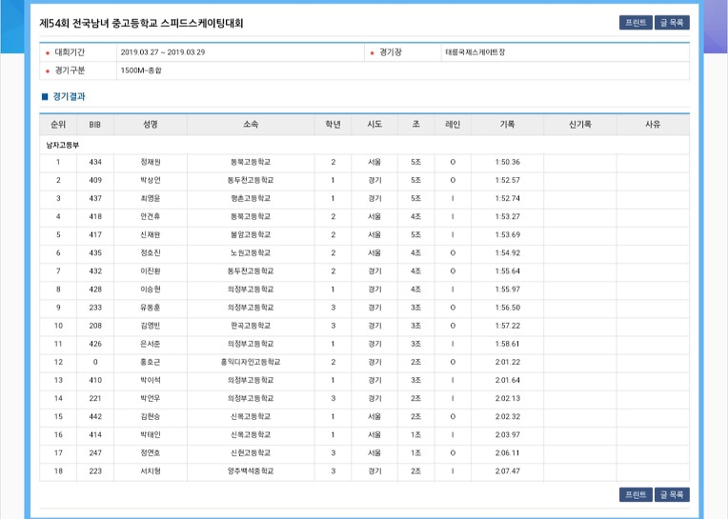This screenshot has width=728, height=519.
Task: Select the 소속 column header
Action: (251, 125)
